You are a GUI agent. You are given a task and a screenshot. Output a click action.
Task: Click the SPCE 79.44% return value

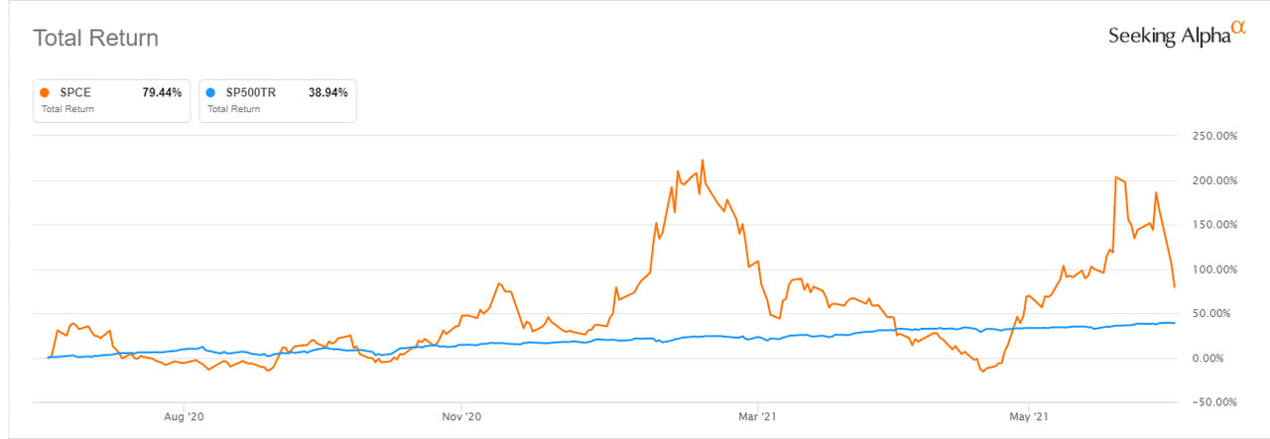(162, 92)
